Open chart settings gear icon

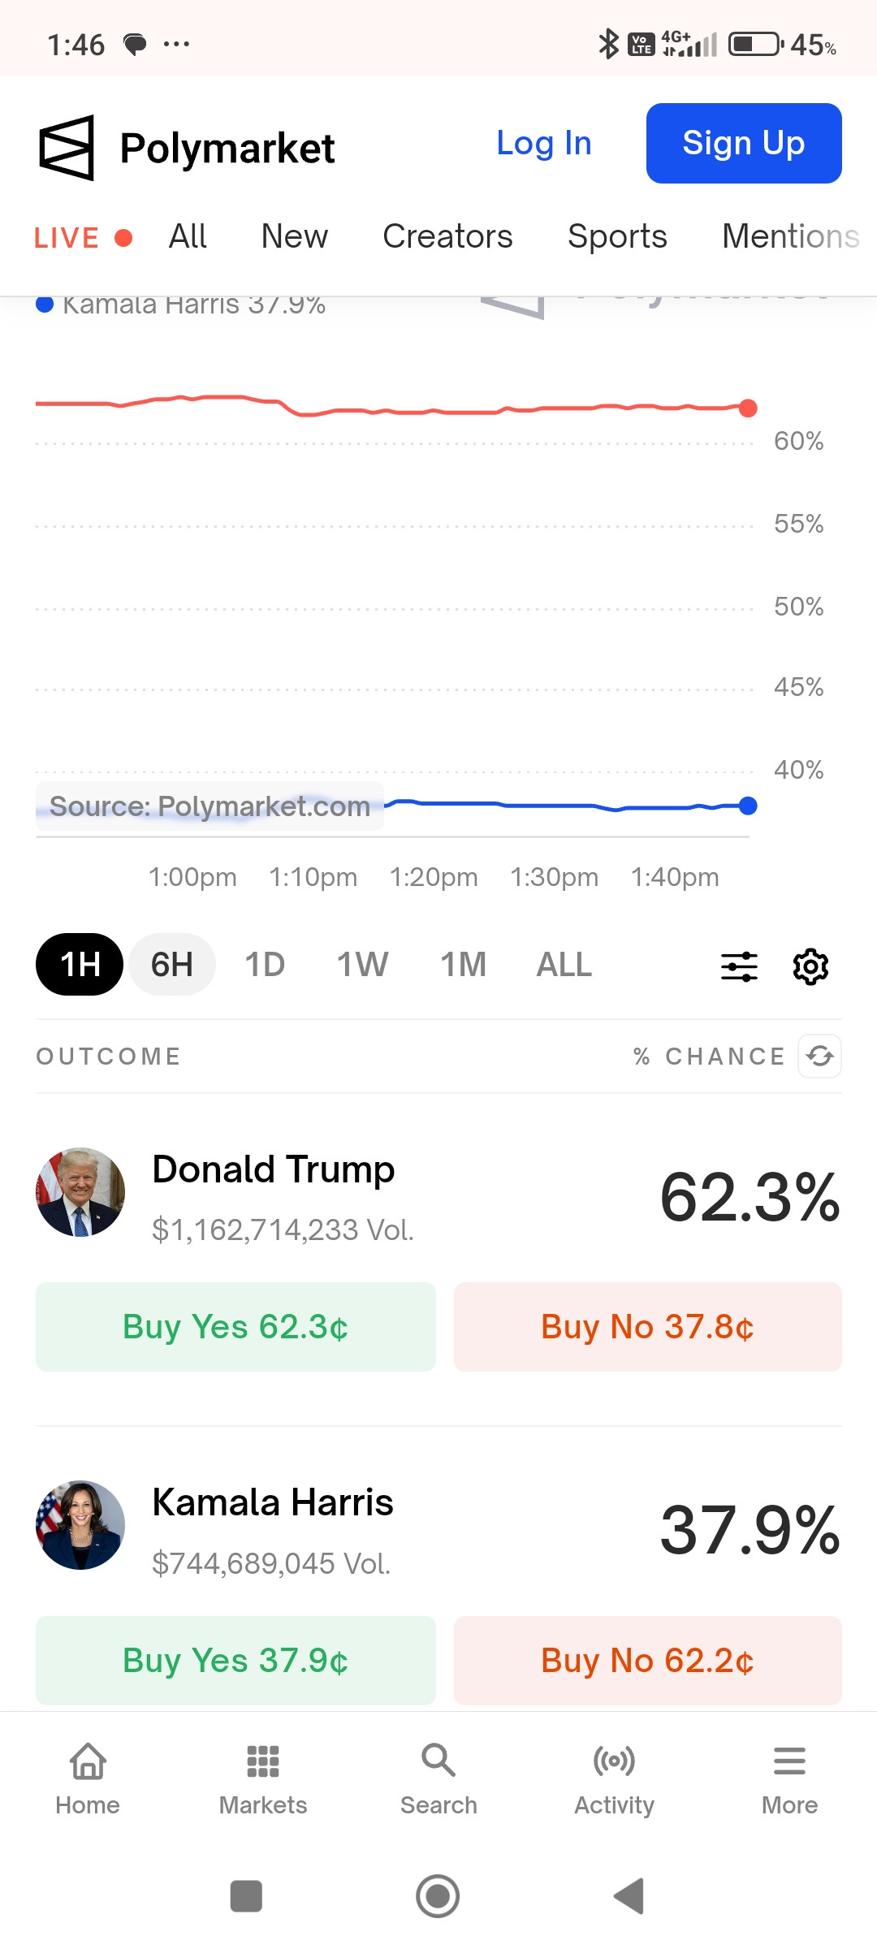810,966
